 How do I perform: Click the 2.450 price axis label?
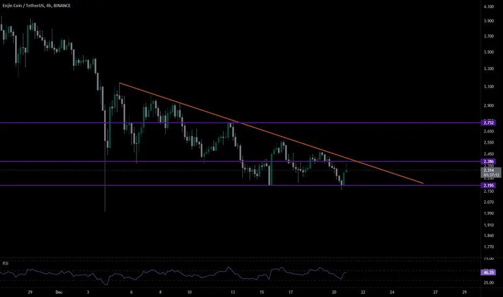488,154
